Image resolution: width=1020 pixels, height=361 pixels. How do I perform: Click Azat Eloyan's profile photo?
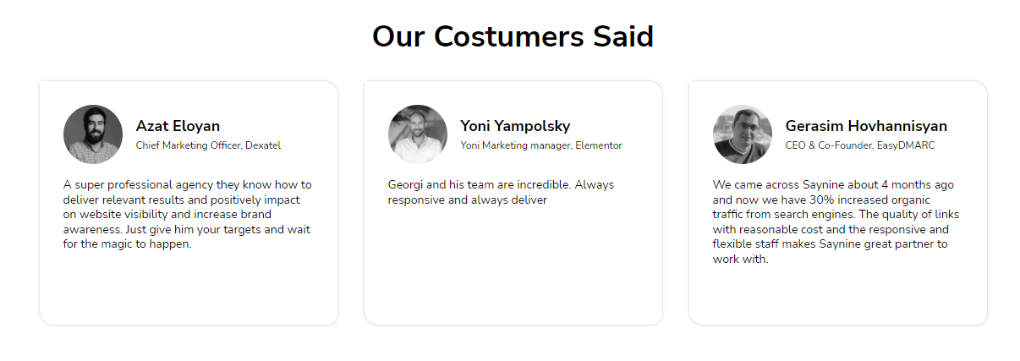[93, 134]
